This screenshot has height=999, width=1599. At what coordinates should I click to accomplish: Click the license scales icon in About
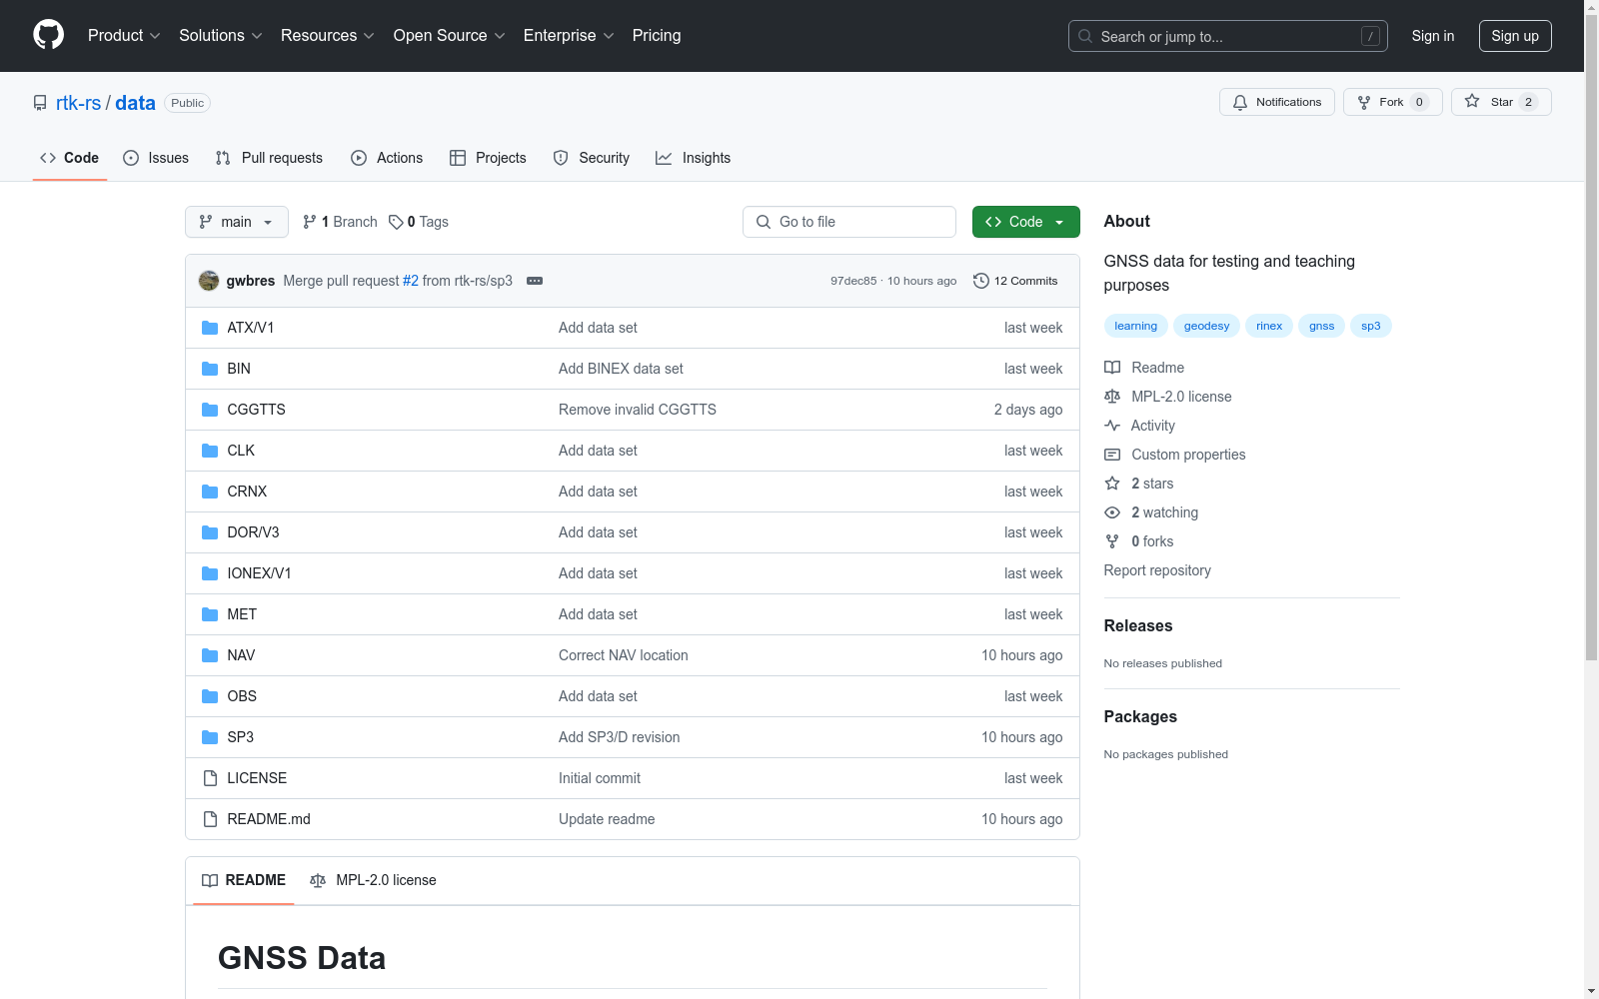pyautogui.click(x=1112, y=397)
